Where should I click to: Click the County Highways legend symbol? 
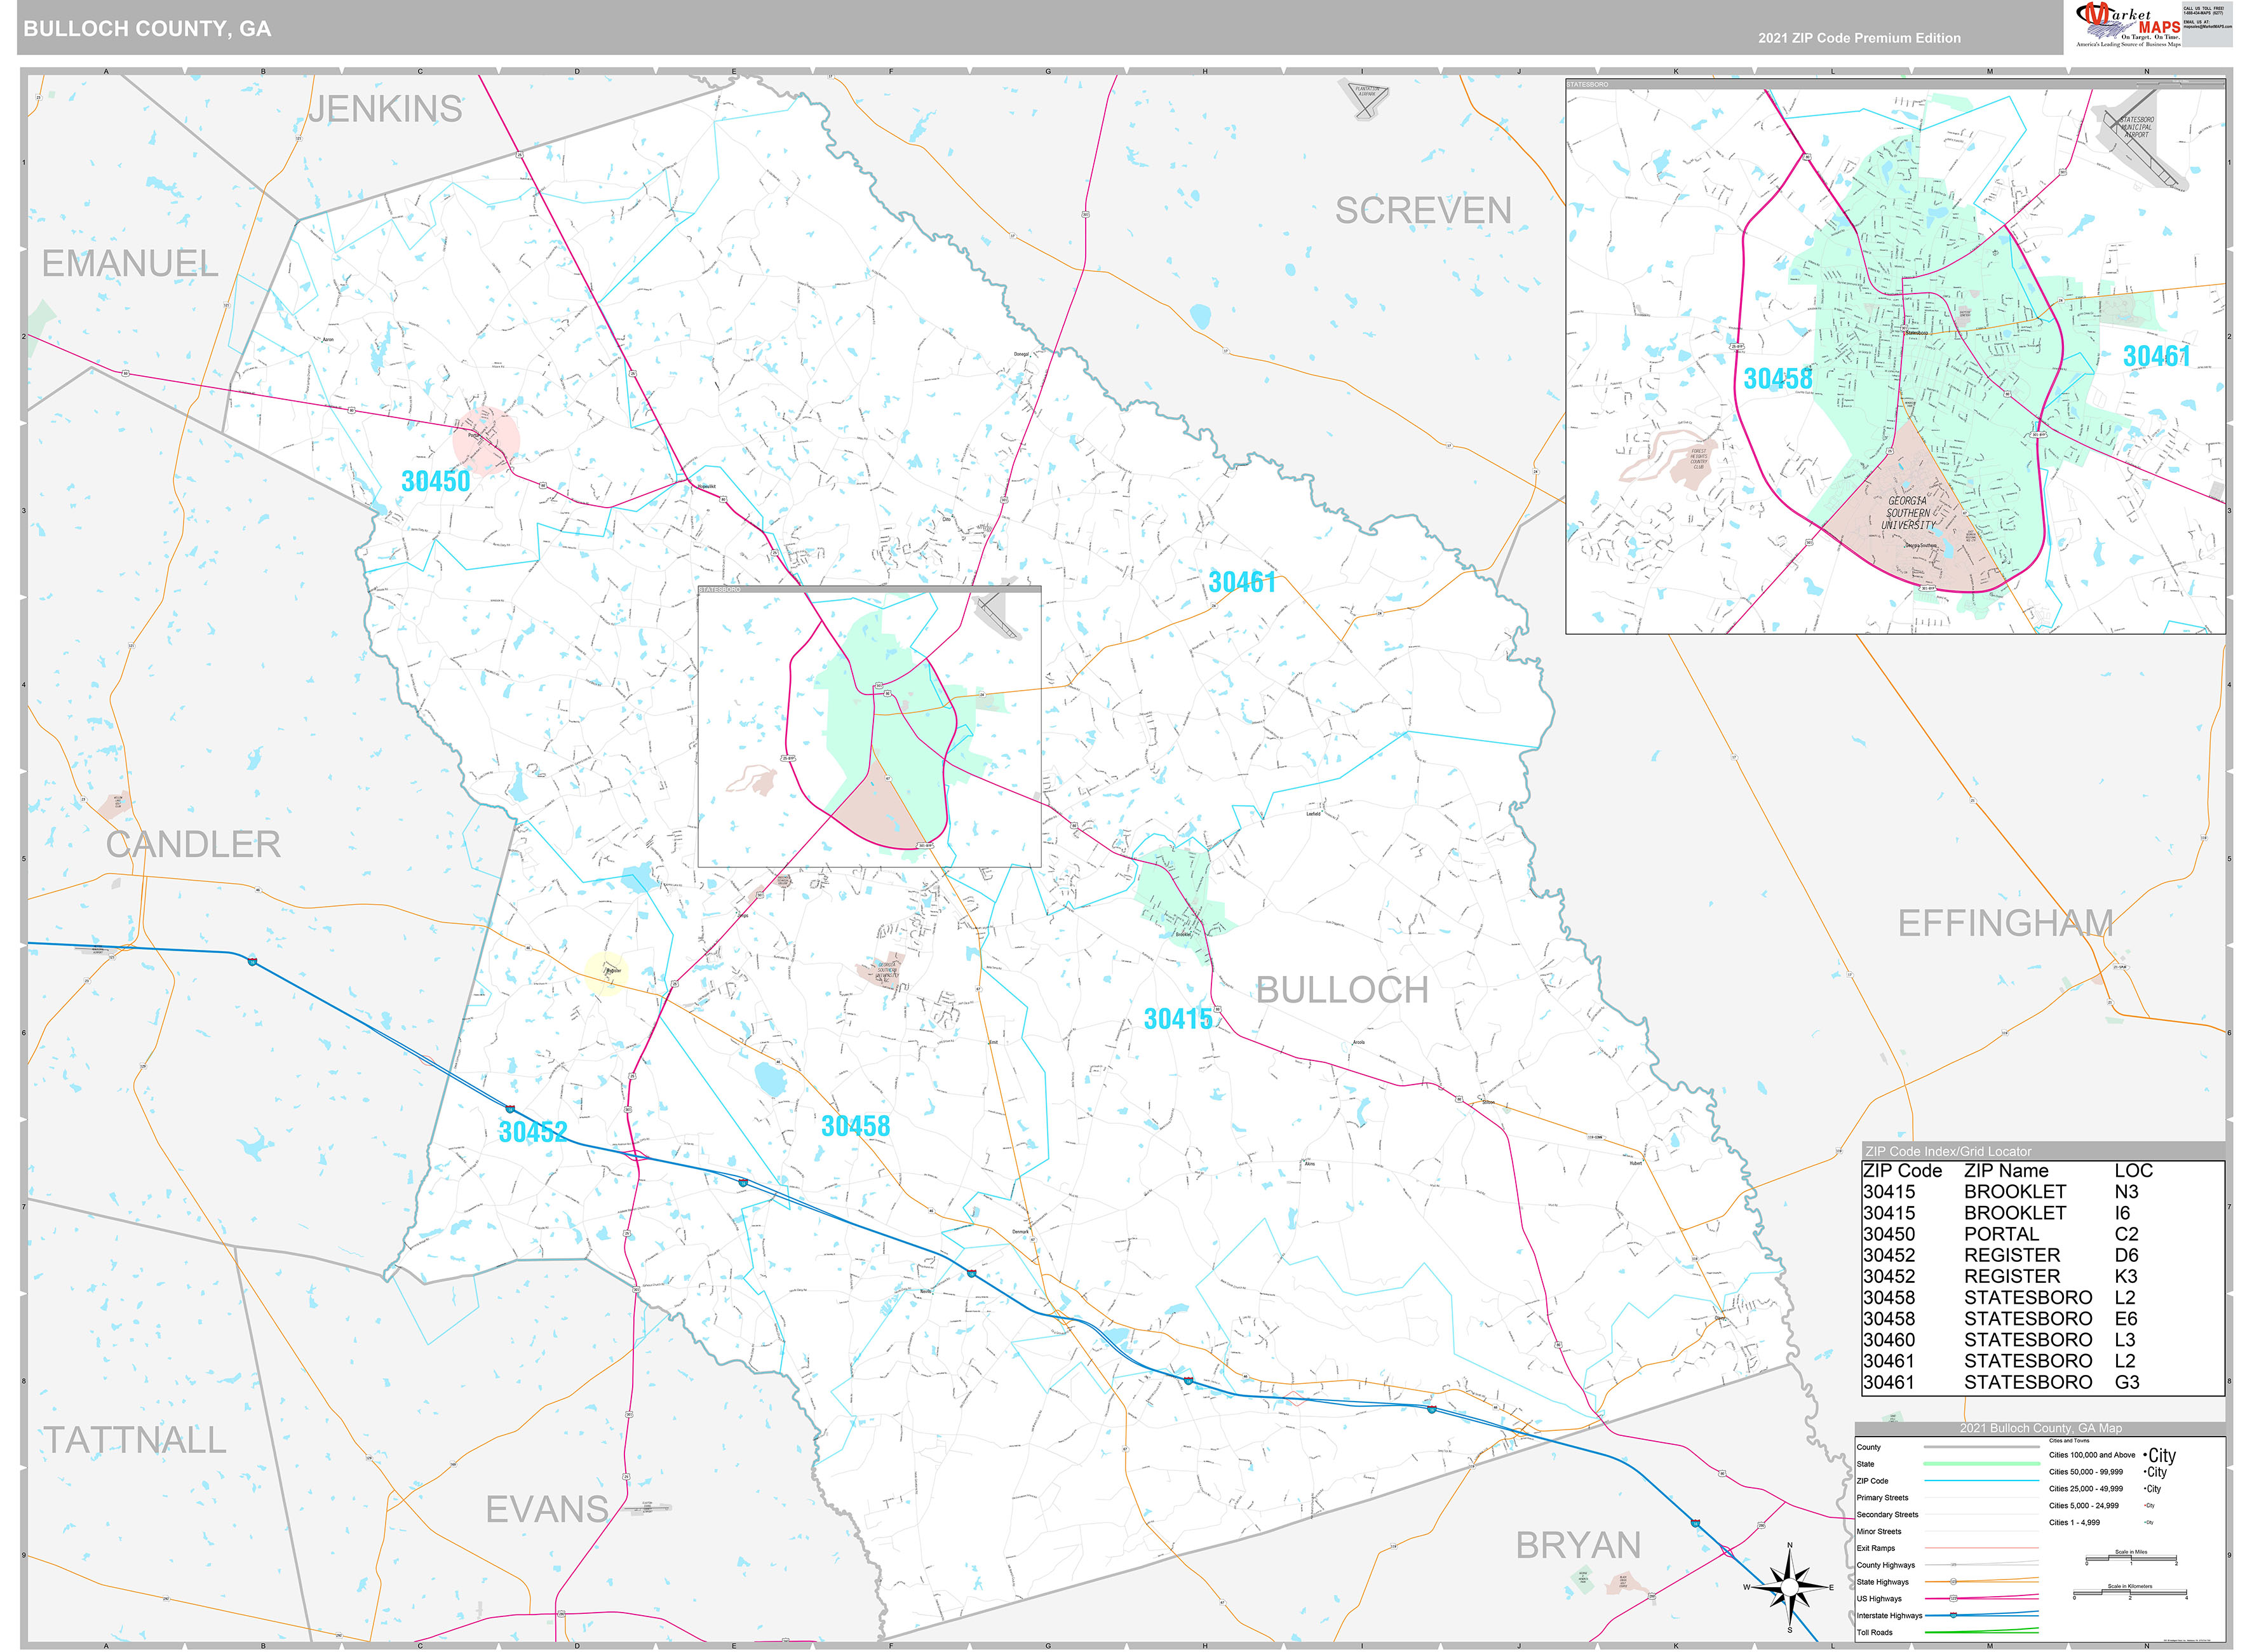(1953, 1565)
